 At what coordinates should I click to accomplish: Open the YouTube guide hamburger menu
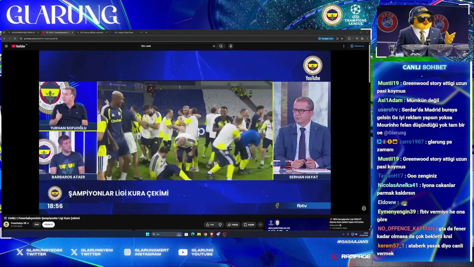(6, 46)
